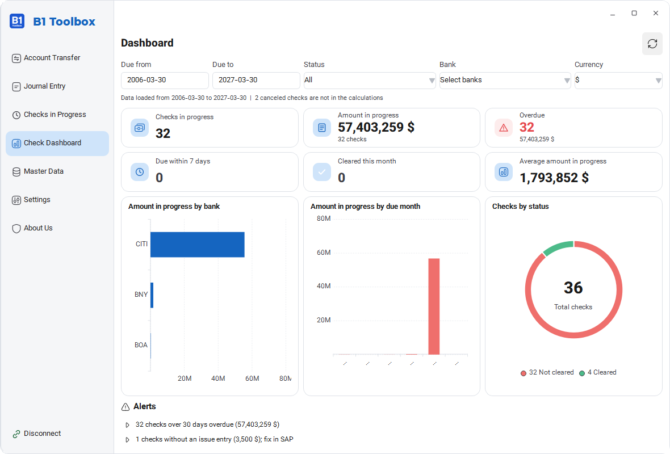
Task: Maximize the B1 Toolbox window
Action: 634,13
